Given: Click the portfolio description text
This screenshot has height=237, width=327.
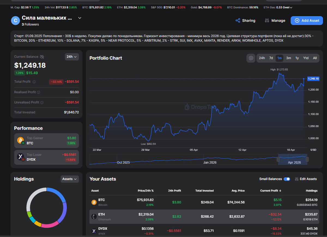Looking at the screenshot, I should tap(163, 38).
